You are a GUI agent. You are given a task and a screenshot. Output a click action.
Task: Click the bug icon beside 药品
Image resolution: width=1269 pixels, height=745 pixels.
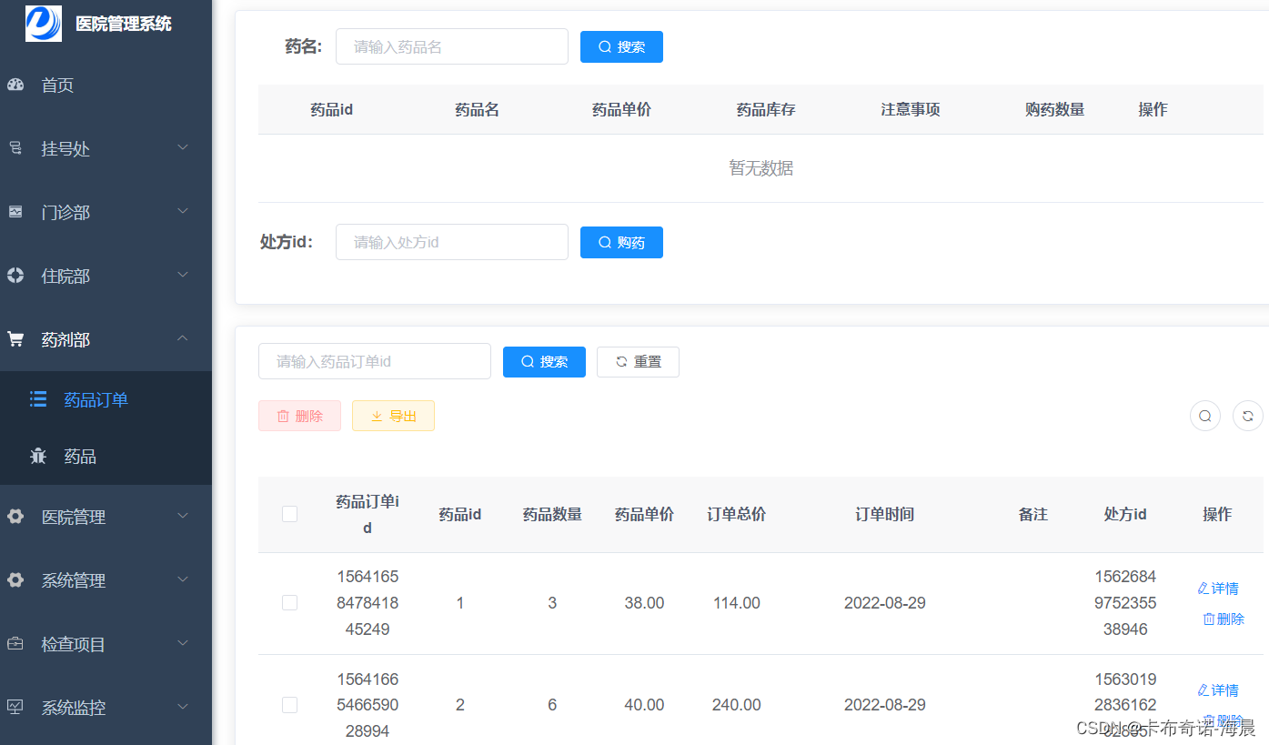(38, 456)
